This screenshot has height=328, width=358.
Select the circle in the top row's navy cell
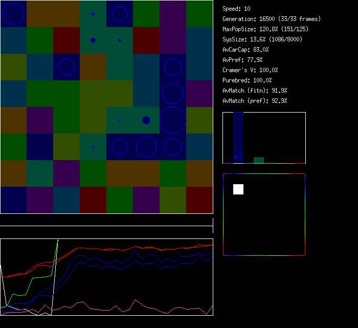pos(120,14)
